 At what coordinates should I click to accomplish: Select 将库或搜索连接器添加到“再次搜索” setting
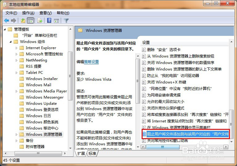pyautogui.click(x=188, y=114)
